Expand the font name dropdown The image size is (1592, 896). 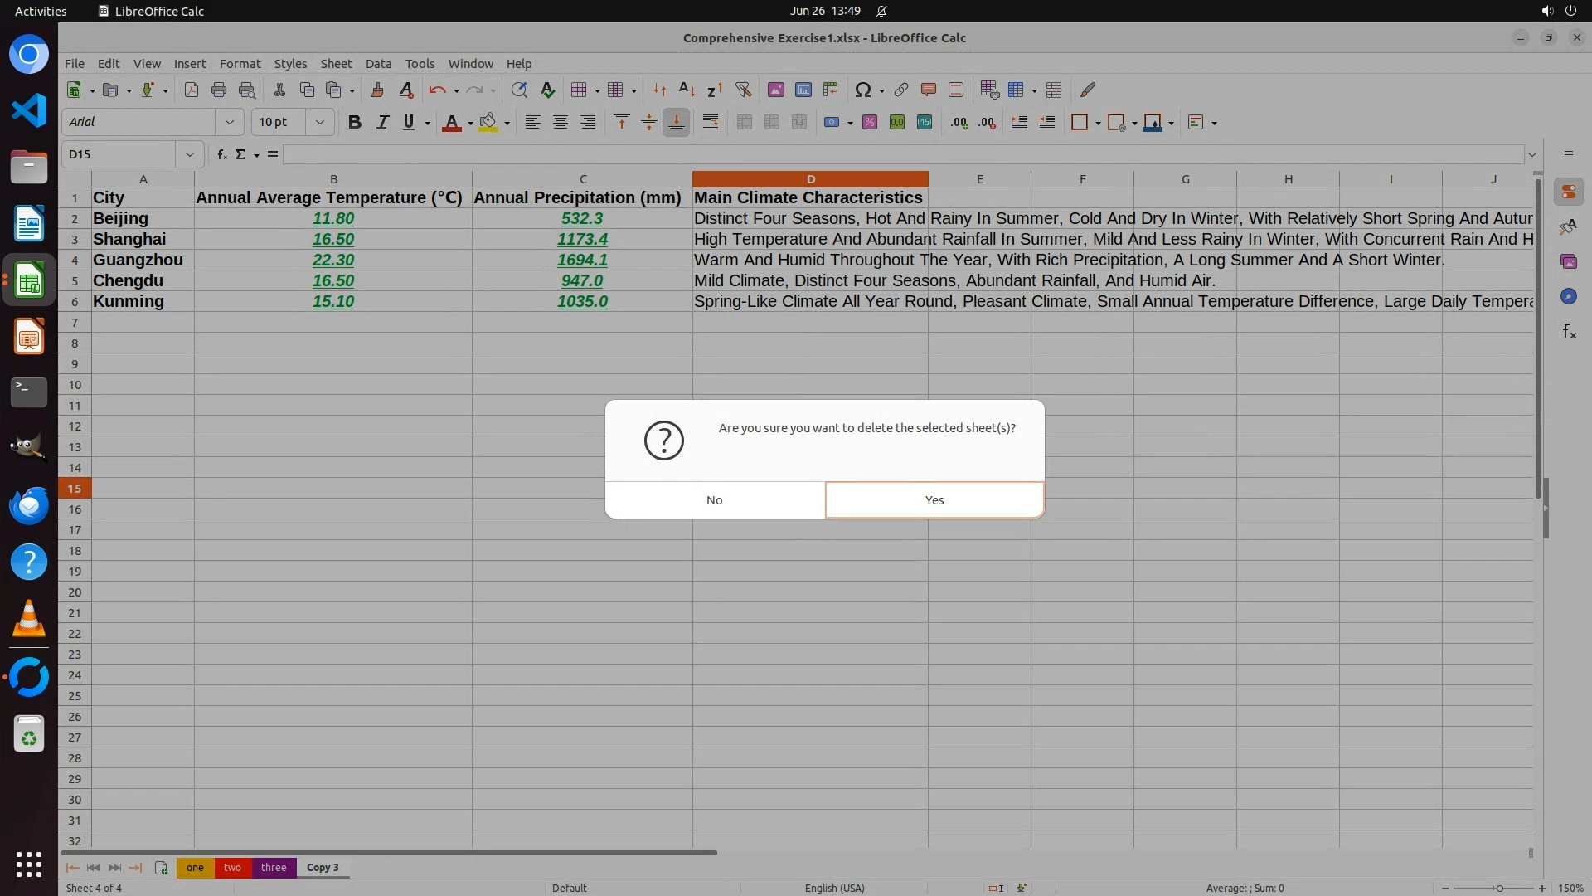click(230, 122)
